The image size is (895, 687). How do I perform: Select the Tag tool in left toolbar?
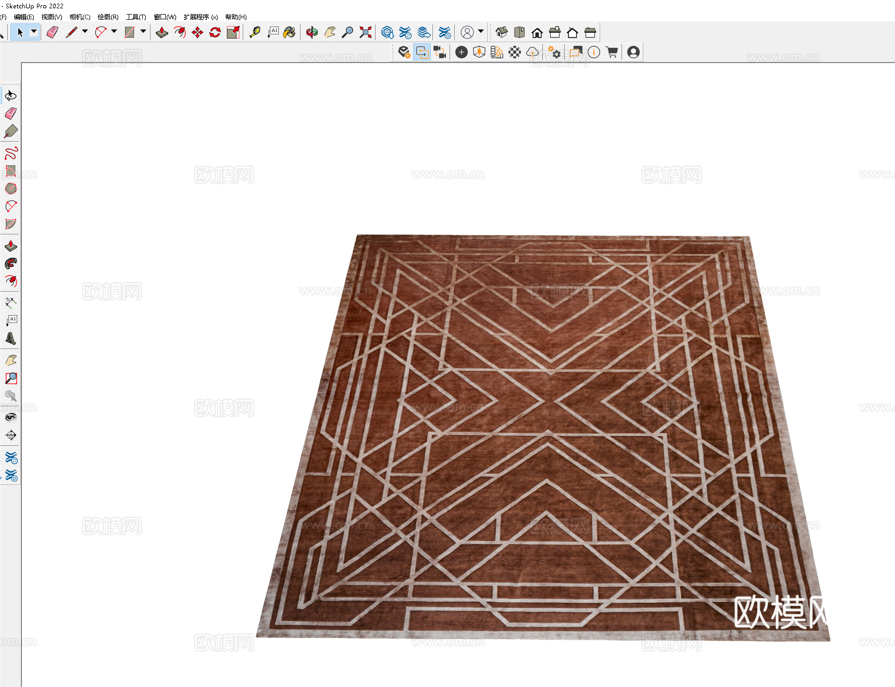[11, 131]
